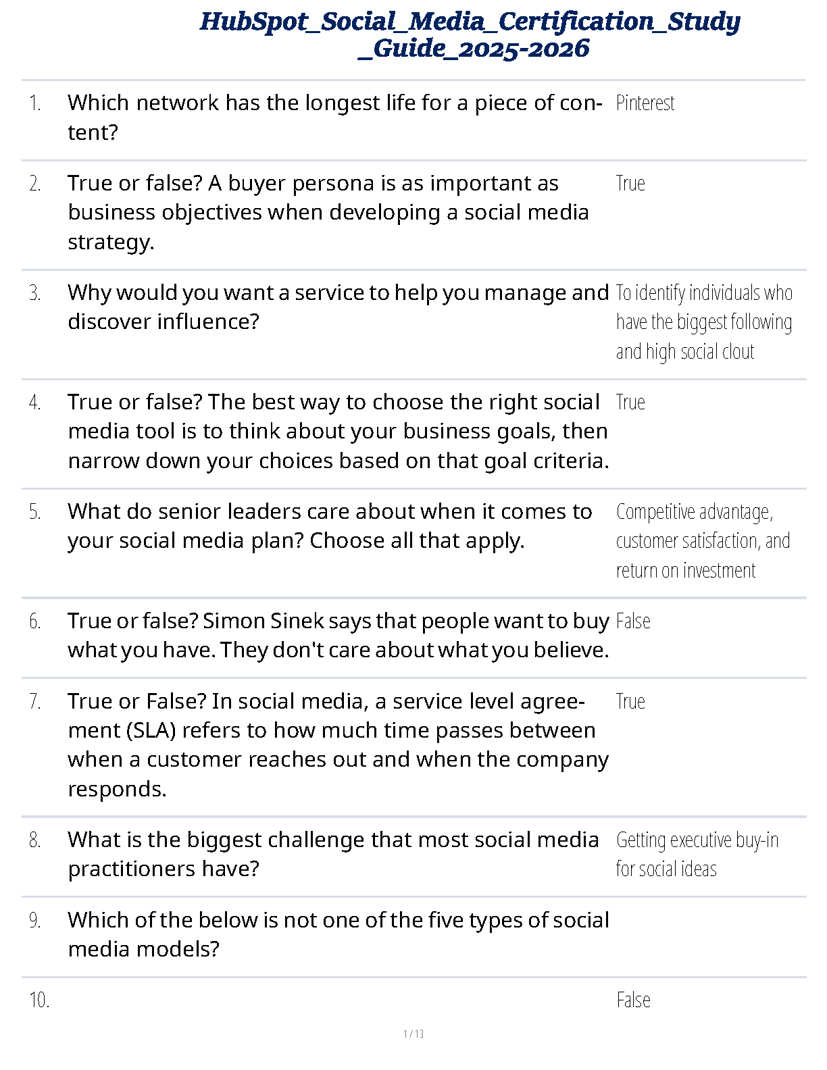This screenshot has height=1070, width=827.
Task: Click the "False" answer in row 10
Action: tap(633, 1000)
